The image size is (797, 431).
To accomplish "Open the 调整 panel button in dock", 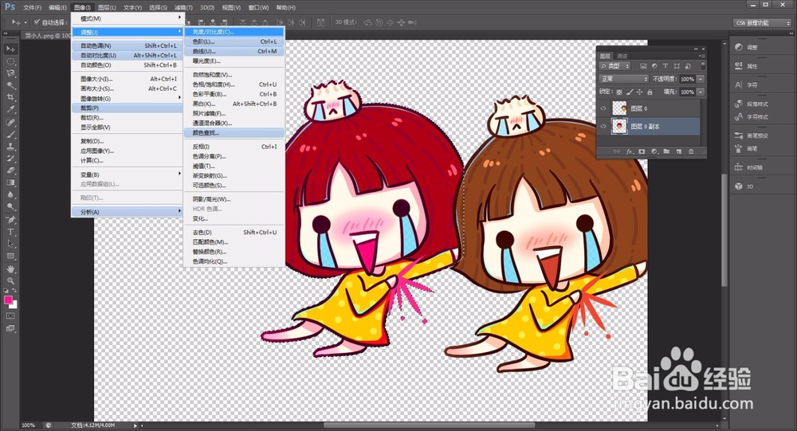I will (746, 47).
